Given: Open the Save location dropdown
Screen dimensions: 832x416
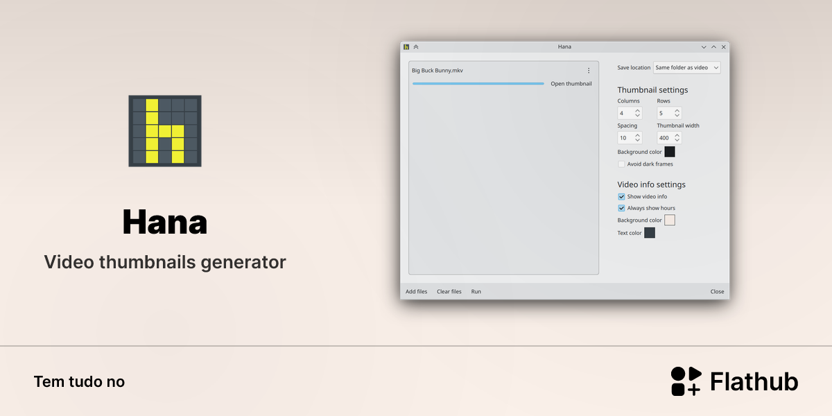Looking at the screenshot, I should click(x=686, y=68).
